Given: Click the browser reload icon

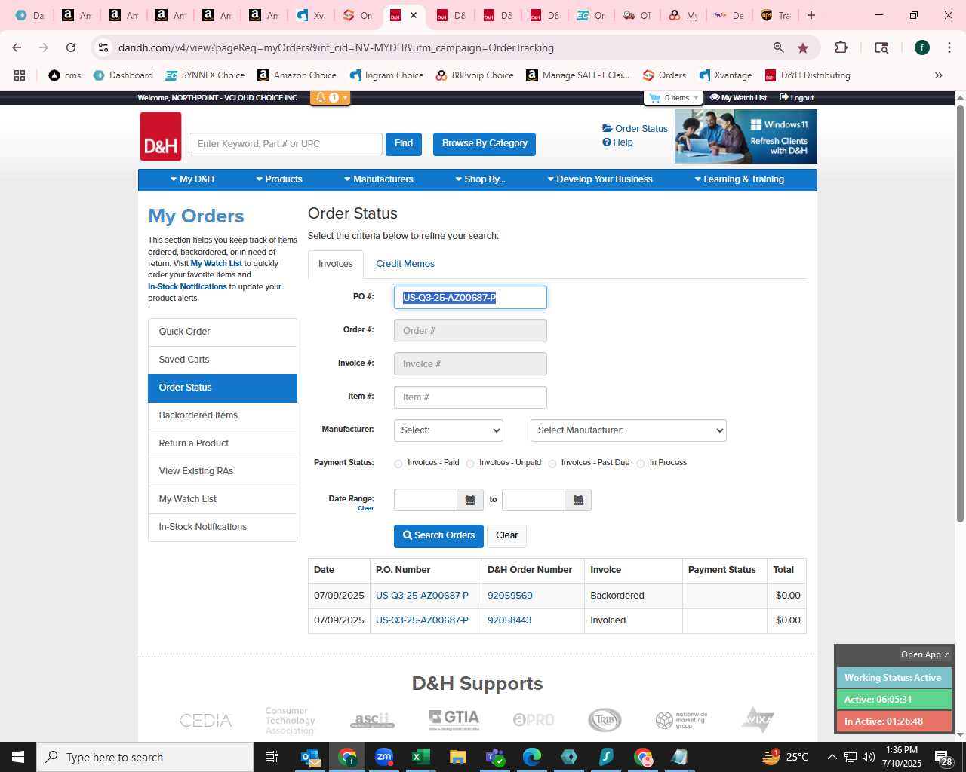Looking at the screenshot, I should (71, 47).
